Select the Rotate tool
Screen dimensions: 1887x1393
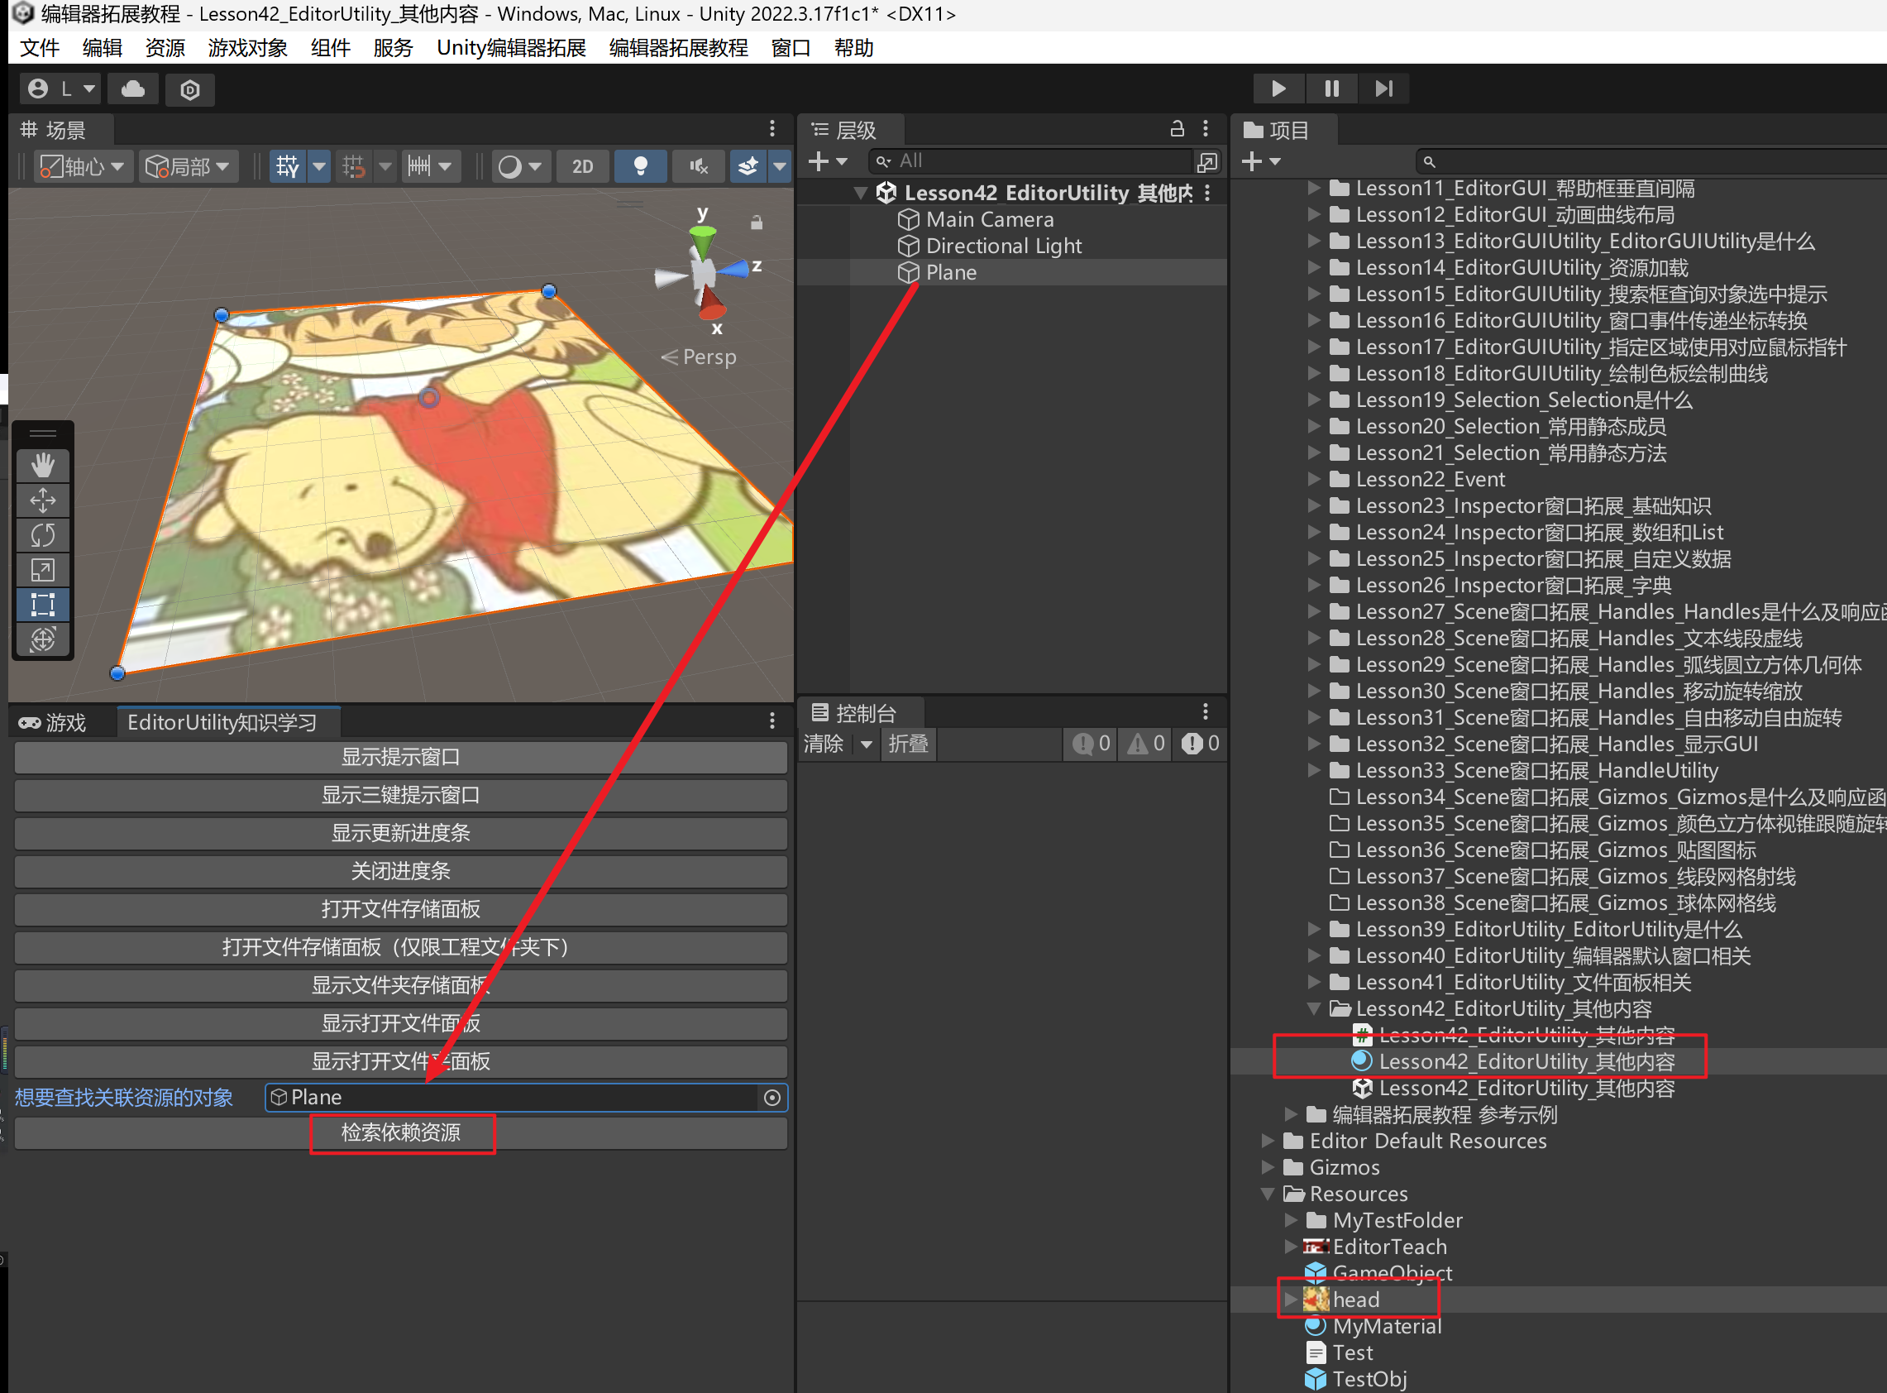click(43, 535)
